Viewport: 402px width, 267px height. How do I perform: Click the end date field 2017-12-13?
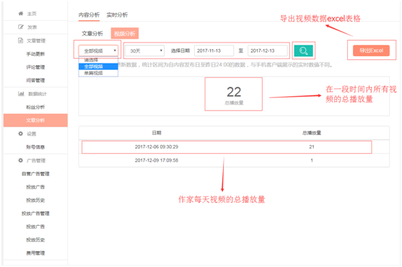click(268, 51)
